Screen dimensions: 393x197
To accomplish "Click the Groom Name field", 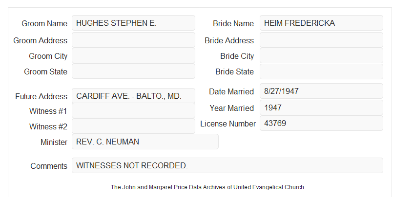I will click(133, 23).
